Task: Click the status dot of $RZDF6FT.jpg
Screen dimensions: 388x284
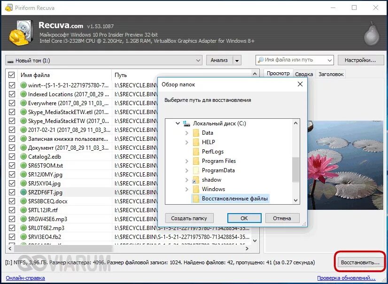Action: pyautogui.click(x=23, y=192)
